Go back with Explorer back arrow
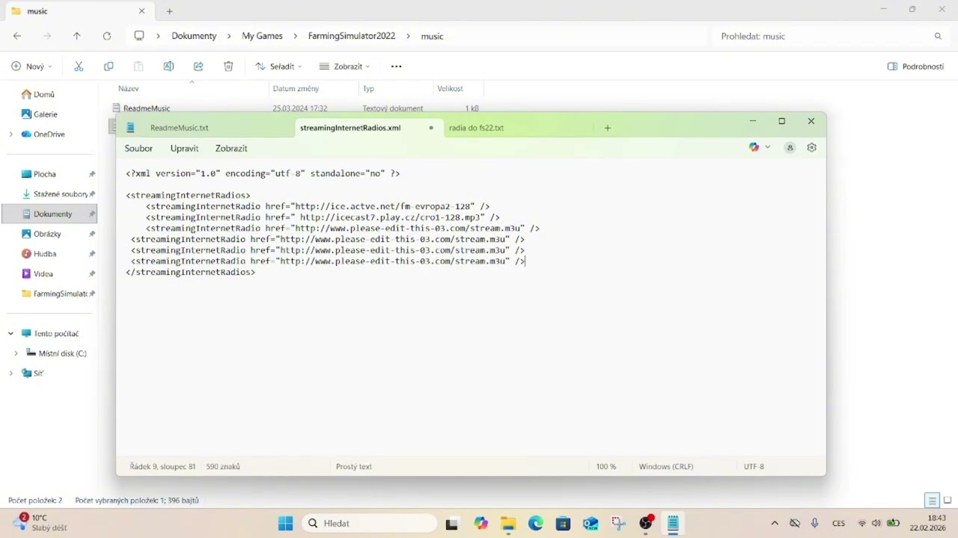 coord(17,36)
